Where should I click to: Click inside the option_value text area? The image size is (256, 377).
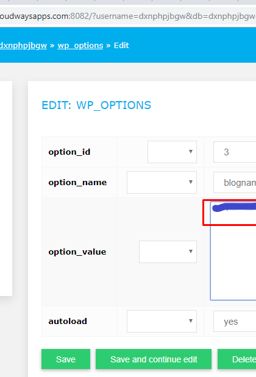click(233, 251)
